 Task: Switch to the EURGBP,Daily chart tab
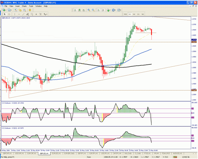pos(69,154)
